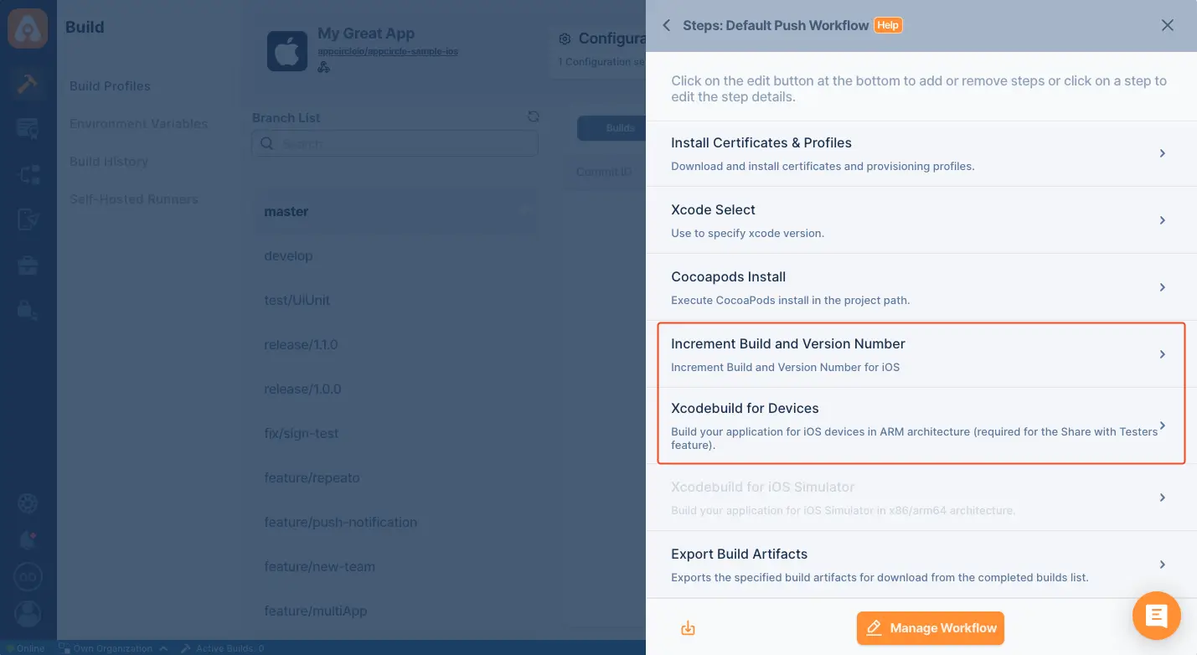Click the Apple app icon for My Great App

click(x=287, y=51)
